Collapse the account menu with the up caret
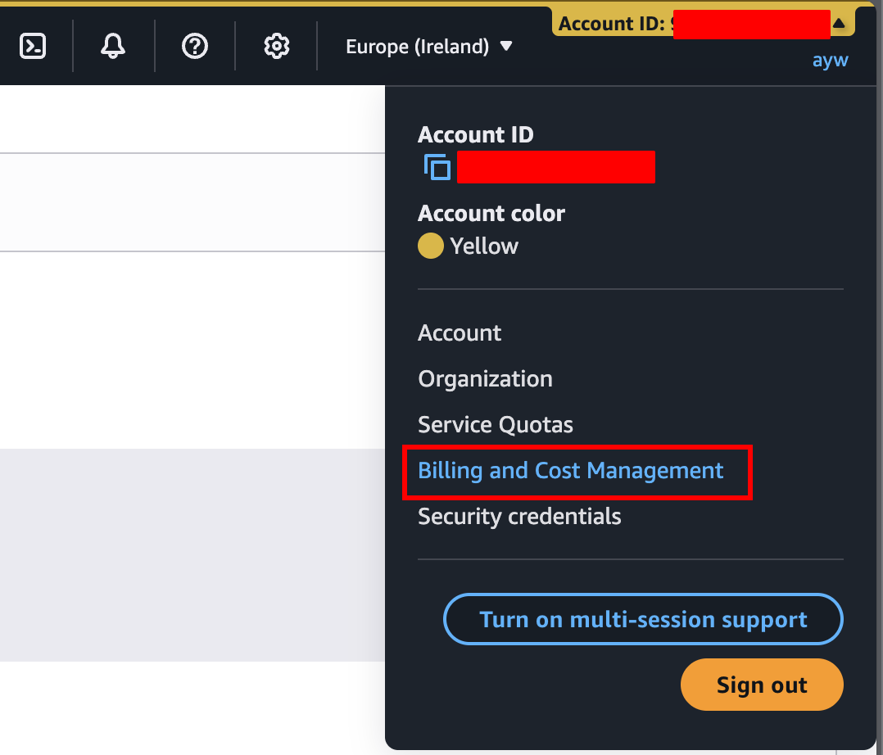The image size is (883, 755). pos(840,22)
